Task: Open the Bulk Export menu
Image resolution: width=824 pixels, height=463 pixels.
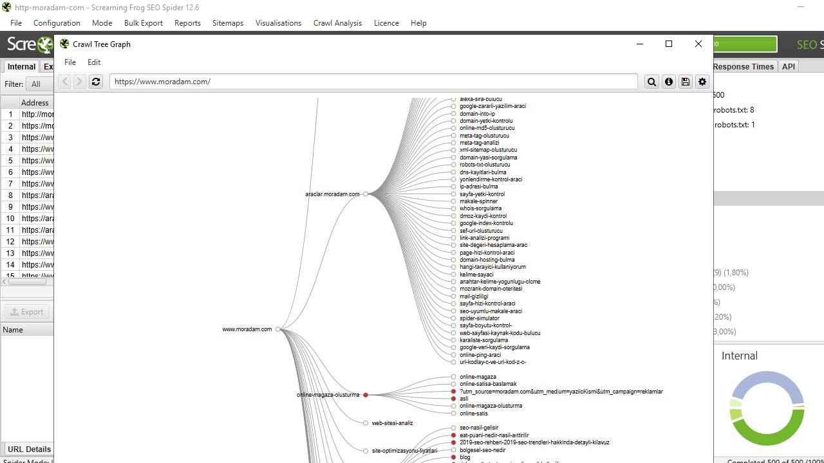Action: (x=144, y=23)
